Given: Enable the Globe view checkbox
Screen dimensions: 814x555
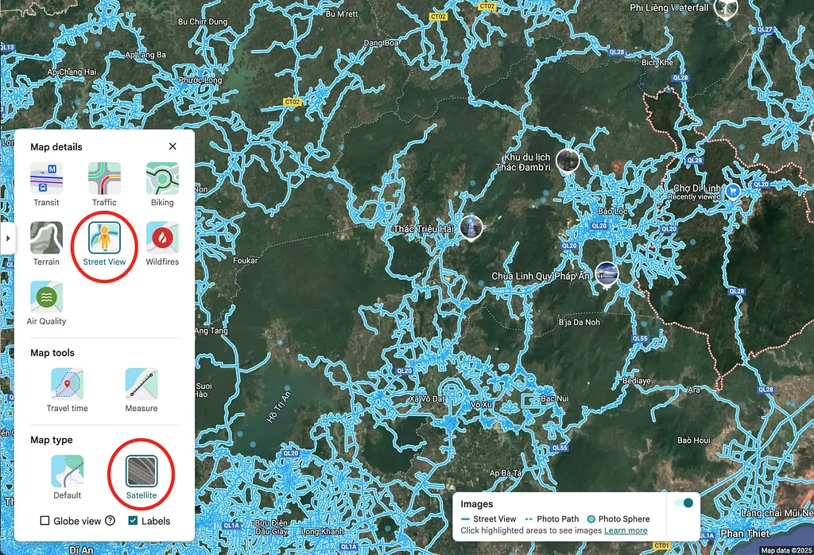Looking at the screenshot, I should point(44,521).
